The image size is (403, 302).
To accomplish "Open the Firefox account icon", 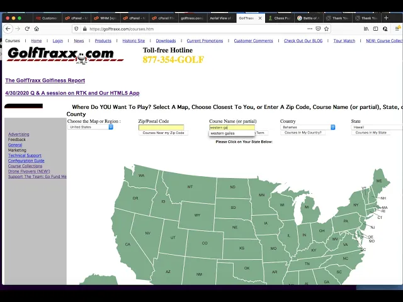I will coord(385,29).
